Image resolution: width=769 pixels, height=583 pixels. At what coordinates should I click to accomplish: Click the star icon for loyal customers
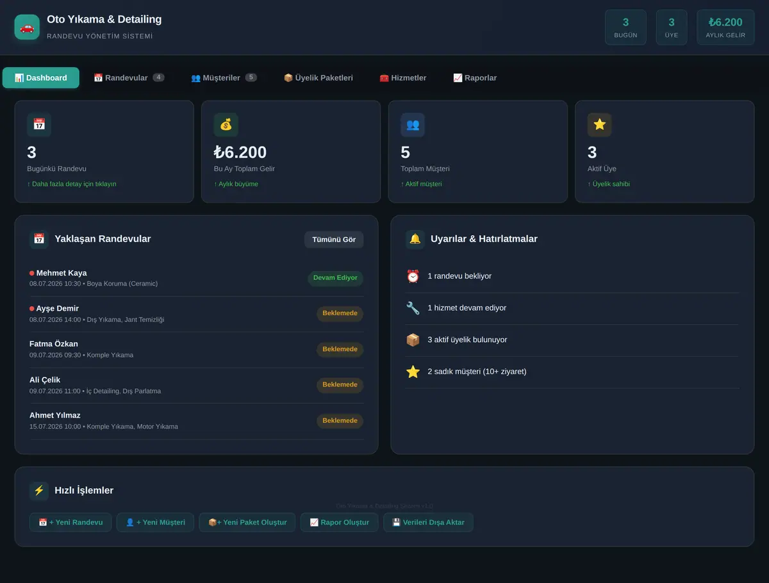(x=413, y=372)
